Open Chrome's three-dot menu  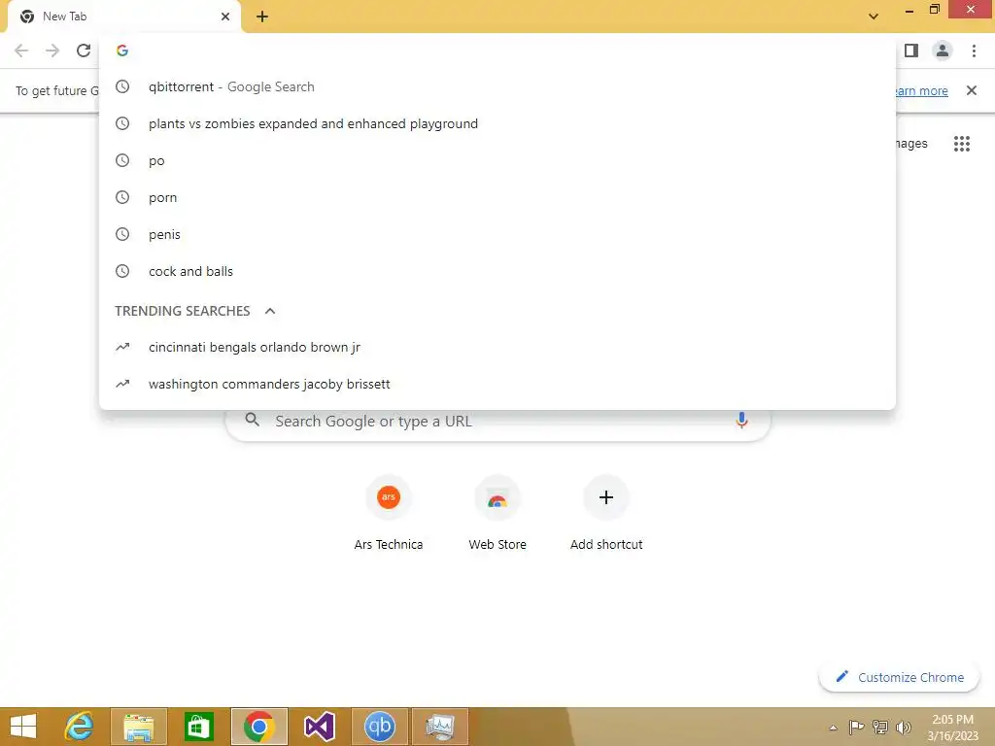(x=974, y=51)
